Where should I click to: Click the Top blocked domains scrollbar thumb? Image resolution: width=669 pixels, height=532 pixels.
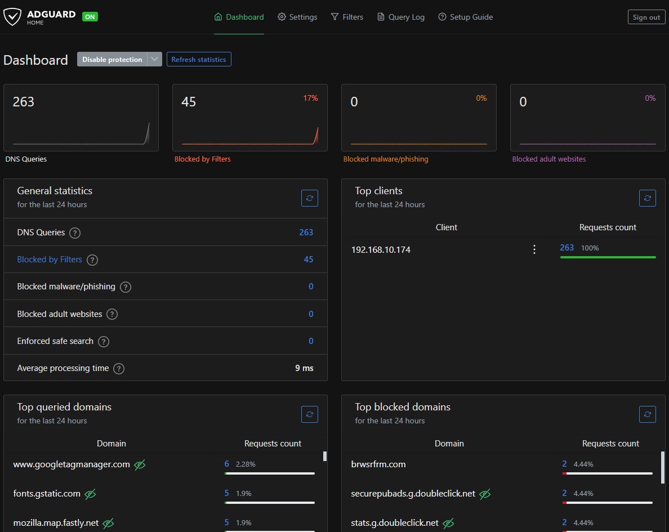(x=663, y=468)
